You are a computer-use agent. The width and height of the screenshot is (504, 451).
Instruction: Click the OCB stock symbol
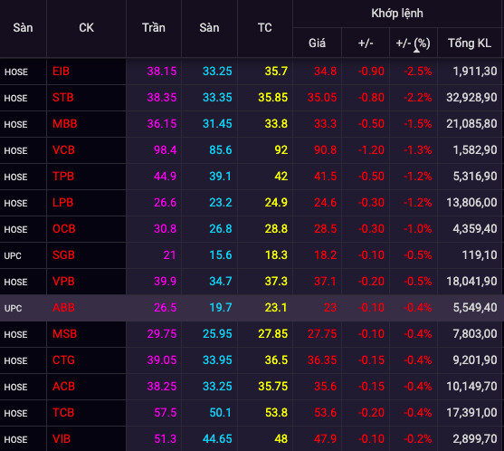click(64, 229)
